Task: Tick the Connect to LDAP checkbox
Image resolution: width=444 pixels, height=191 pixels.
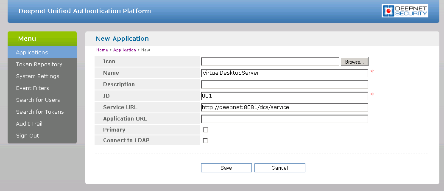Action: point(205,140)
